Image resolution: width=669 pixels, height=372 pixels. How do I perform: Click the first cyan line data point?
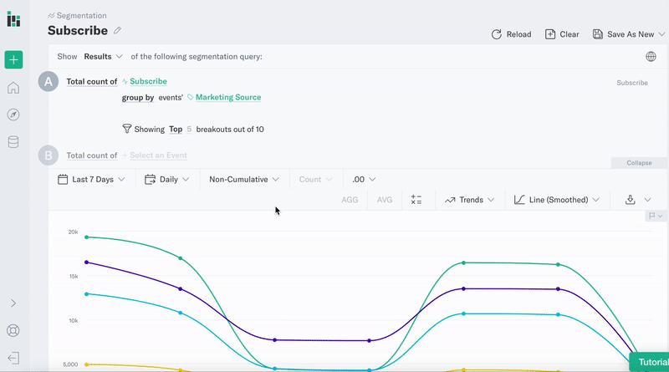(x=87, y=294)
